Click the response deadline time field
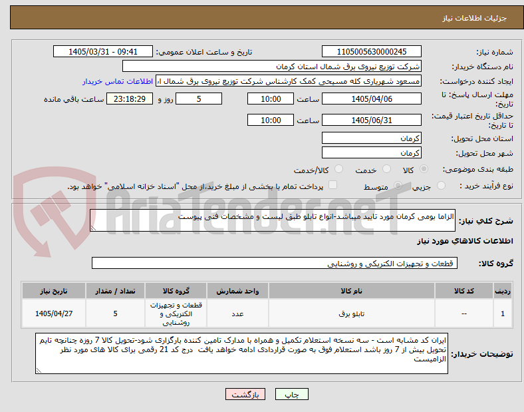The height and width of the screenshot is (412, 524). click(271, 99)
